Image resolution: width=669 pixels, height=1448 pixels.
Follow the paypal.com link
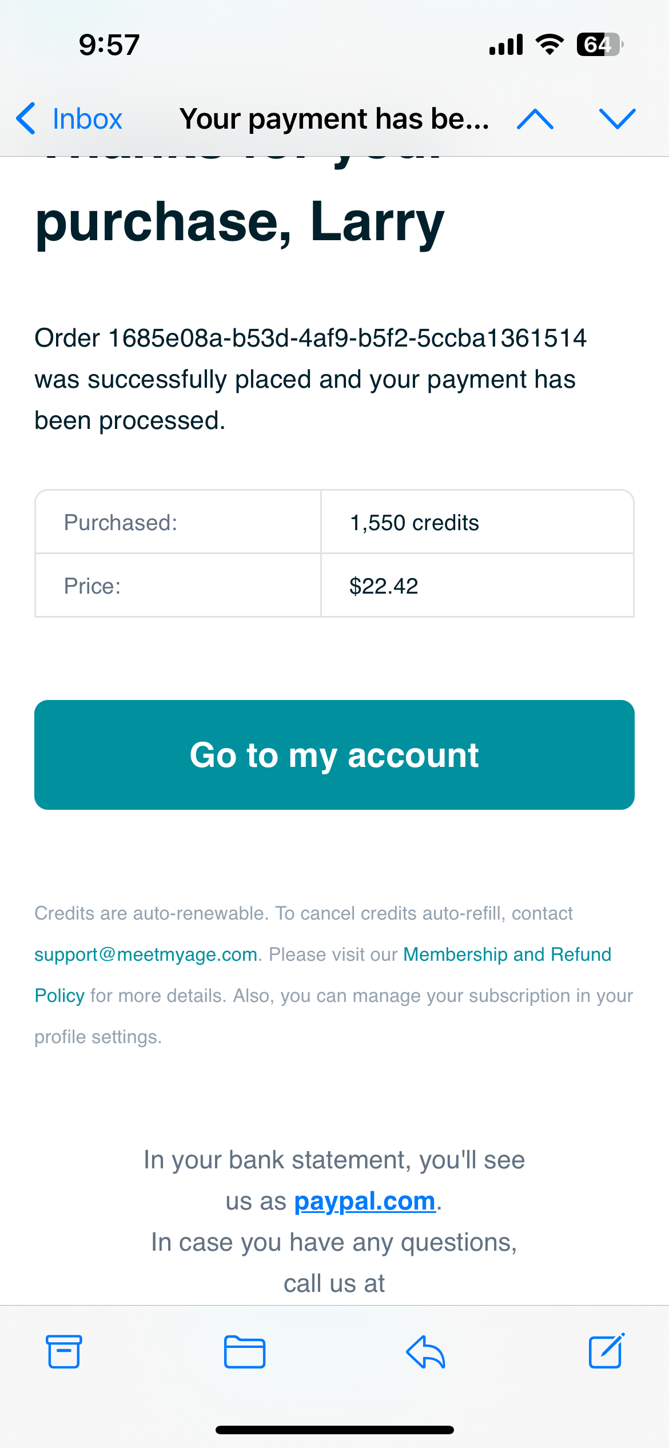(x=365, y=1201)
